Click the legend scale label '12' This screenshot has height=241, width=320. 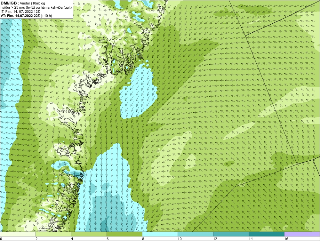point(215,239)
